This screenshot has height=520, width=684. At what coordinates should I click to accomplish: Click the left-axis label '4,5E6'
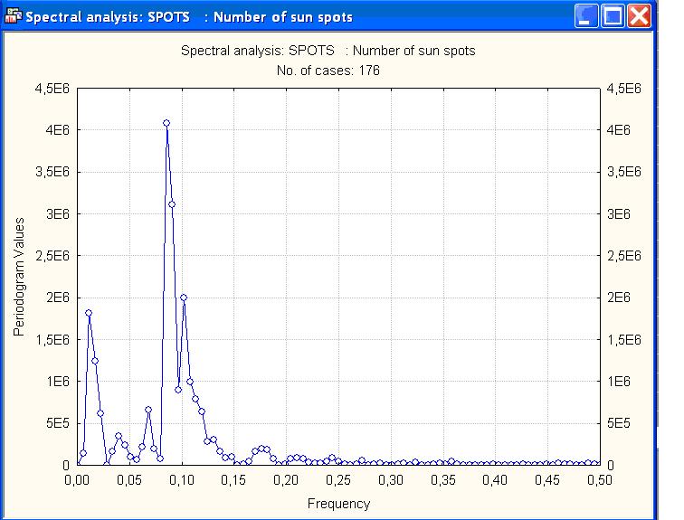[x=52, y=89]
